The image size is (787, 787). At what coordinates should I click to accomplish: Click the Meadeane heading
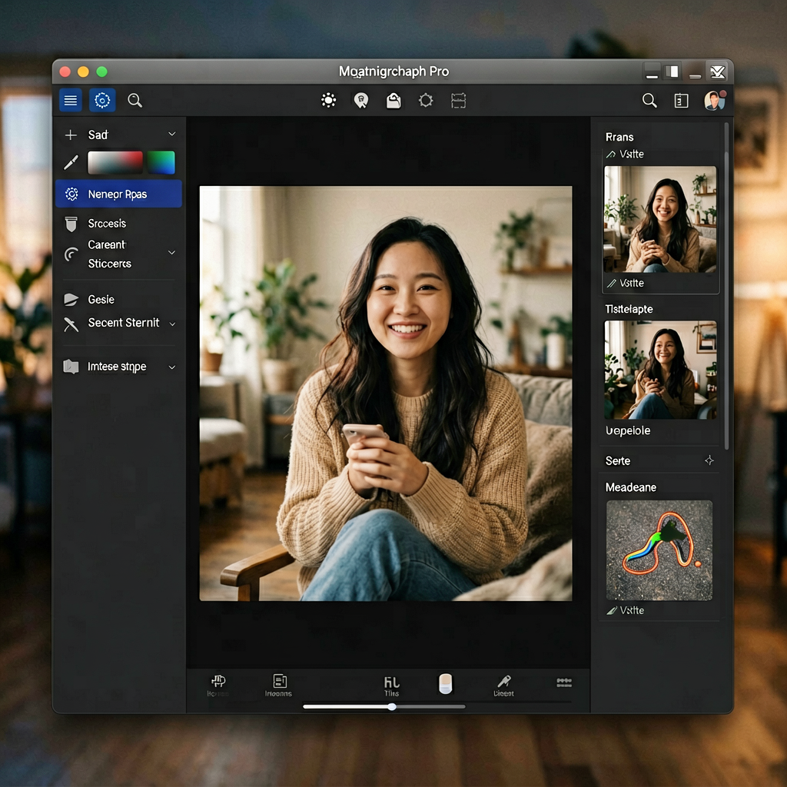631,487
